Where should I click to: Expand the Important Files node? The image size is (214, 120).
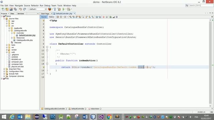[4, 69]
